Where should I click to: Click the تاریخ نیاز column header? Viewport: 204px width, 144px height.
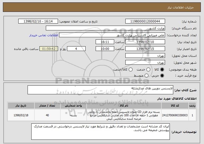21,106
